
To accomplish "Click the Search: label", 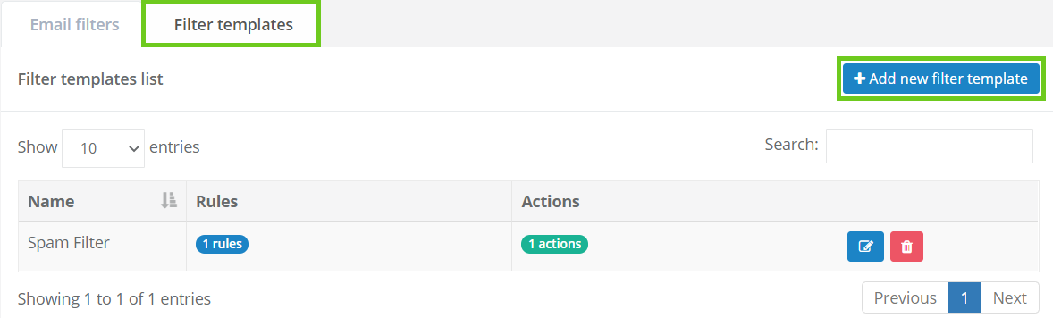I will click(791, 144).
